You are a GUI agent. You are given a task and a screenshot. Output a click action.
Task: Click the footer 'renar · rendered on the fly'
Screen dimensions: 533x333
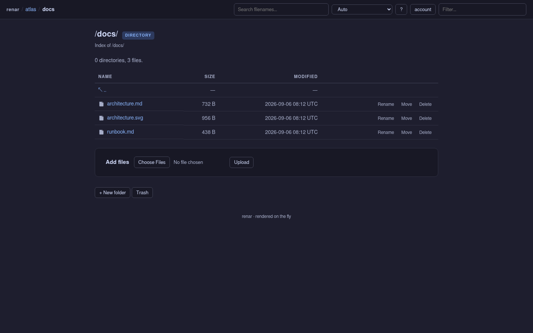click(266, 216)
